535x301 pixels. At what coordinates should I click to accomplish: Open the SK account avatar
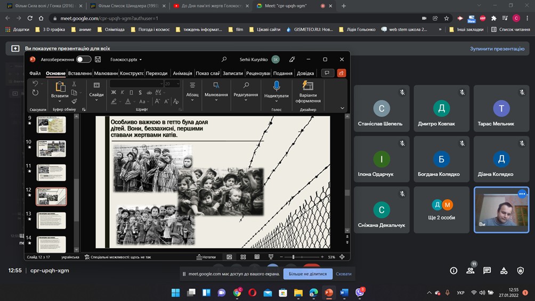coord(275,59)
